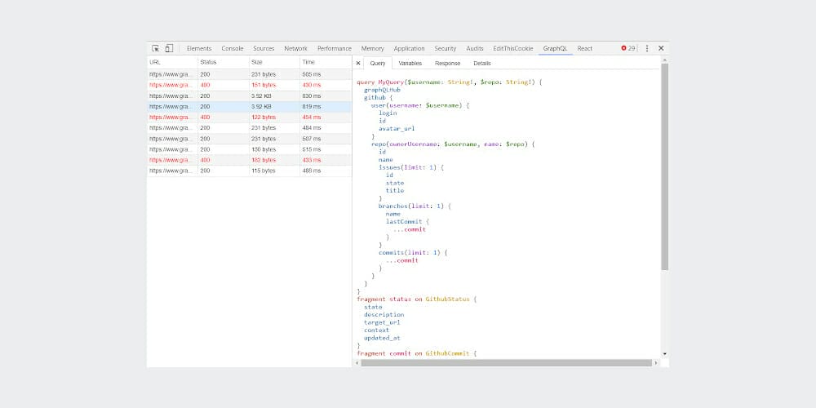This screenshot has height=408, width=816.
Task: Open the Console tab
Action: (x=232, y=48)
